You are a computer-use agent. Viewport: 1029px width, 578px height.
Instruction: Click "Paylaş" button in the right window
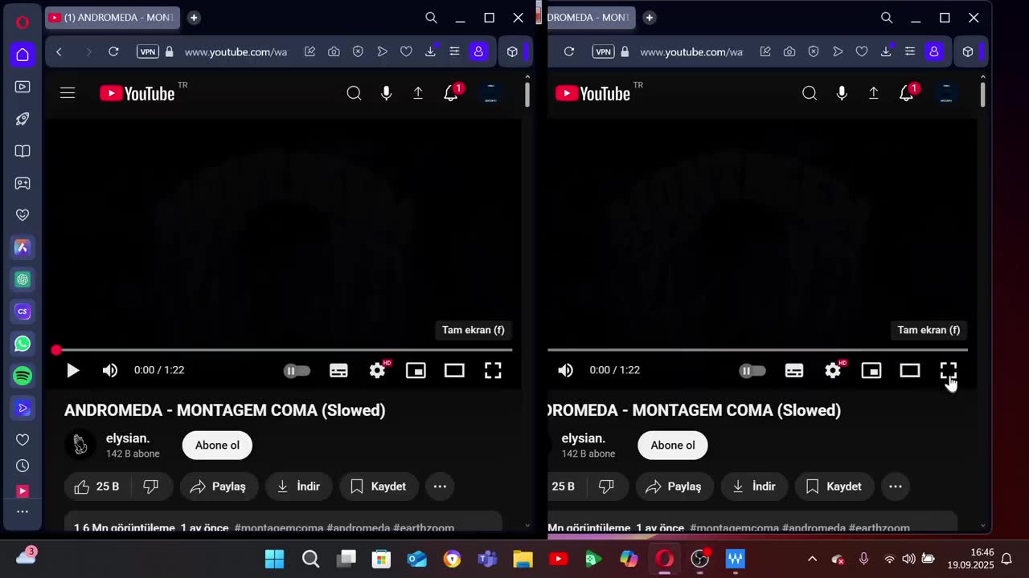(674, 486)
